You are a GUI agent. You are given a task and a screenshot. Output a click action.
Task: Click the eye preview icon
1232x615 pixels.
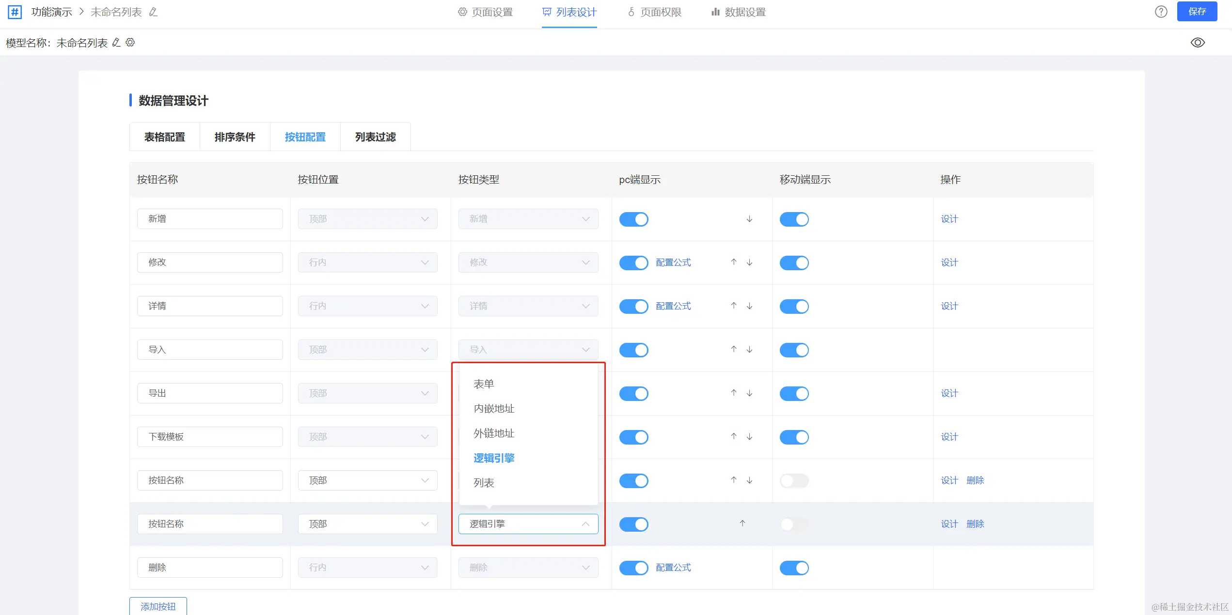[1197, 43]
